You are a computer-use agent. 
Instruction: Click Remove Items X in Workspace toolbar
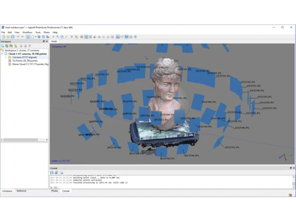30,46
